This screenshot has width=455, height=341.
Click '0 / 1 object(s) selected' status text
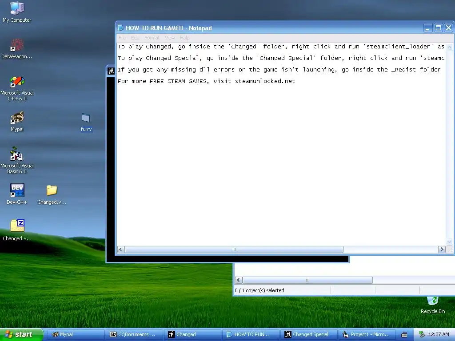259,290
